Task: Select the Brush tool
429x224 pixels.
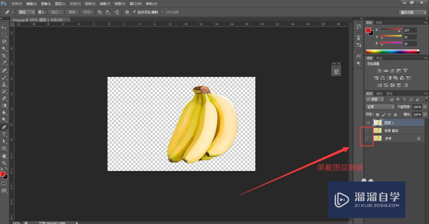Action: click(x=4, y=78)
